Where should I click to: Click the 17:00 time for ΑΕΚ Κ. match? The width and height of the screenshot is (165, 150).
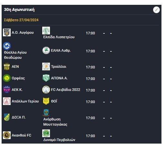90,90
